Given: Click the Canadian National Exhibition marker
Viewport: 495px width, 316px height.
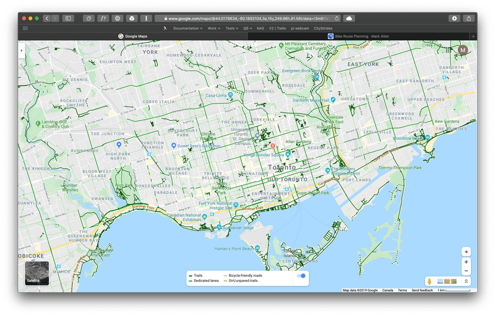Looking at the screenshot, I should point(205,217).
